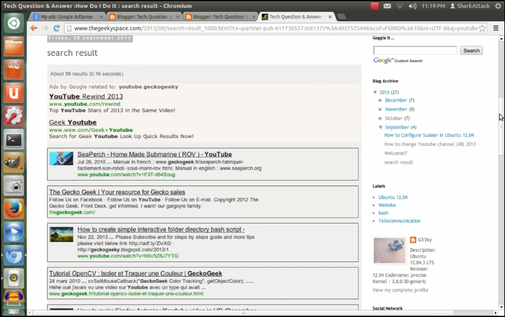Viewport: 505px width, 317px height.
Task: Click G33ky gecko profile picture
Action: [x=389, y=250]
